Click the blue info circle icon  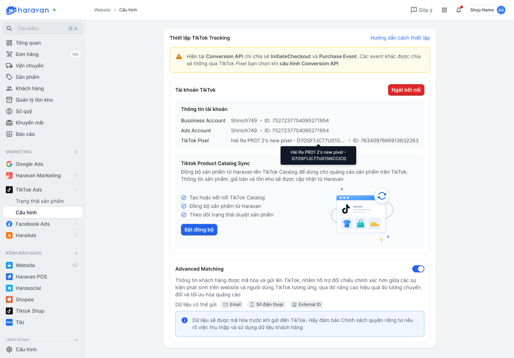[185, 320]
